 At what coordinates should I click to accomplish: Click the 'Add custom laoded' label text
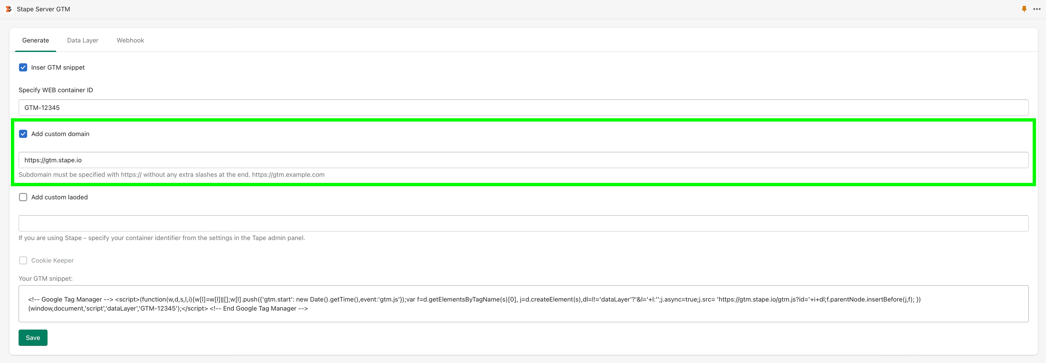(x=59, y=197)
